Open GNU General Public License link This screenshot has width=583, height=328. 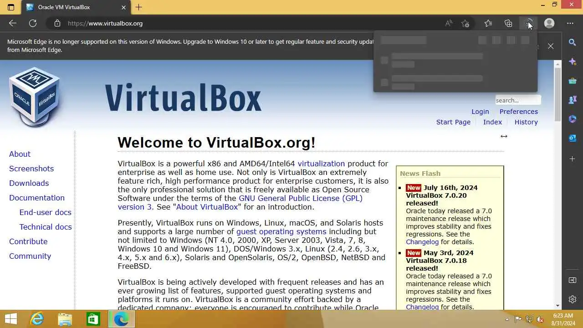tap(301, 198)
